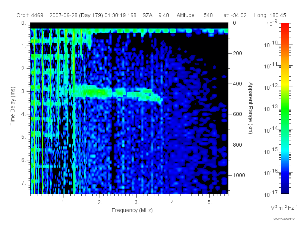Click the '800.' Apparent Range tick label
The height and width of the screenshot is (228, 304).
click(x=238, y=145)
